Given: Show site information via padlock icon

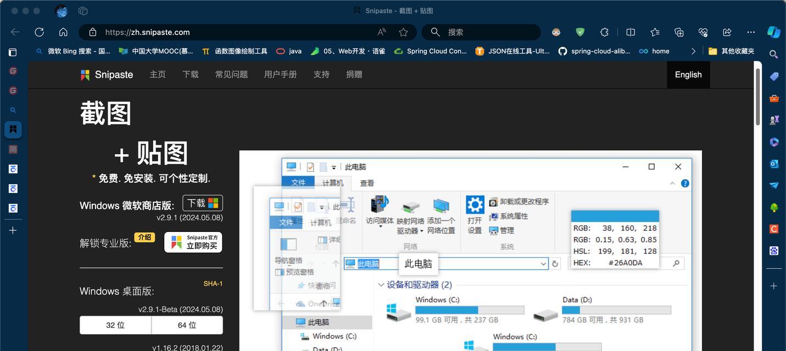Looking at the screenshot, I should tap(93, 32).
